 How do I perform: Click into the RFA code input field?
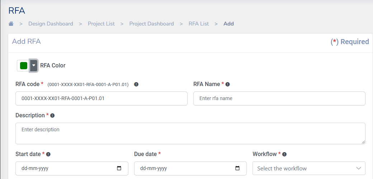coord(101,98)
